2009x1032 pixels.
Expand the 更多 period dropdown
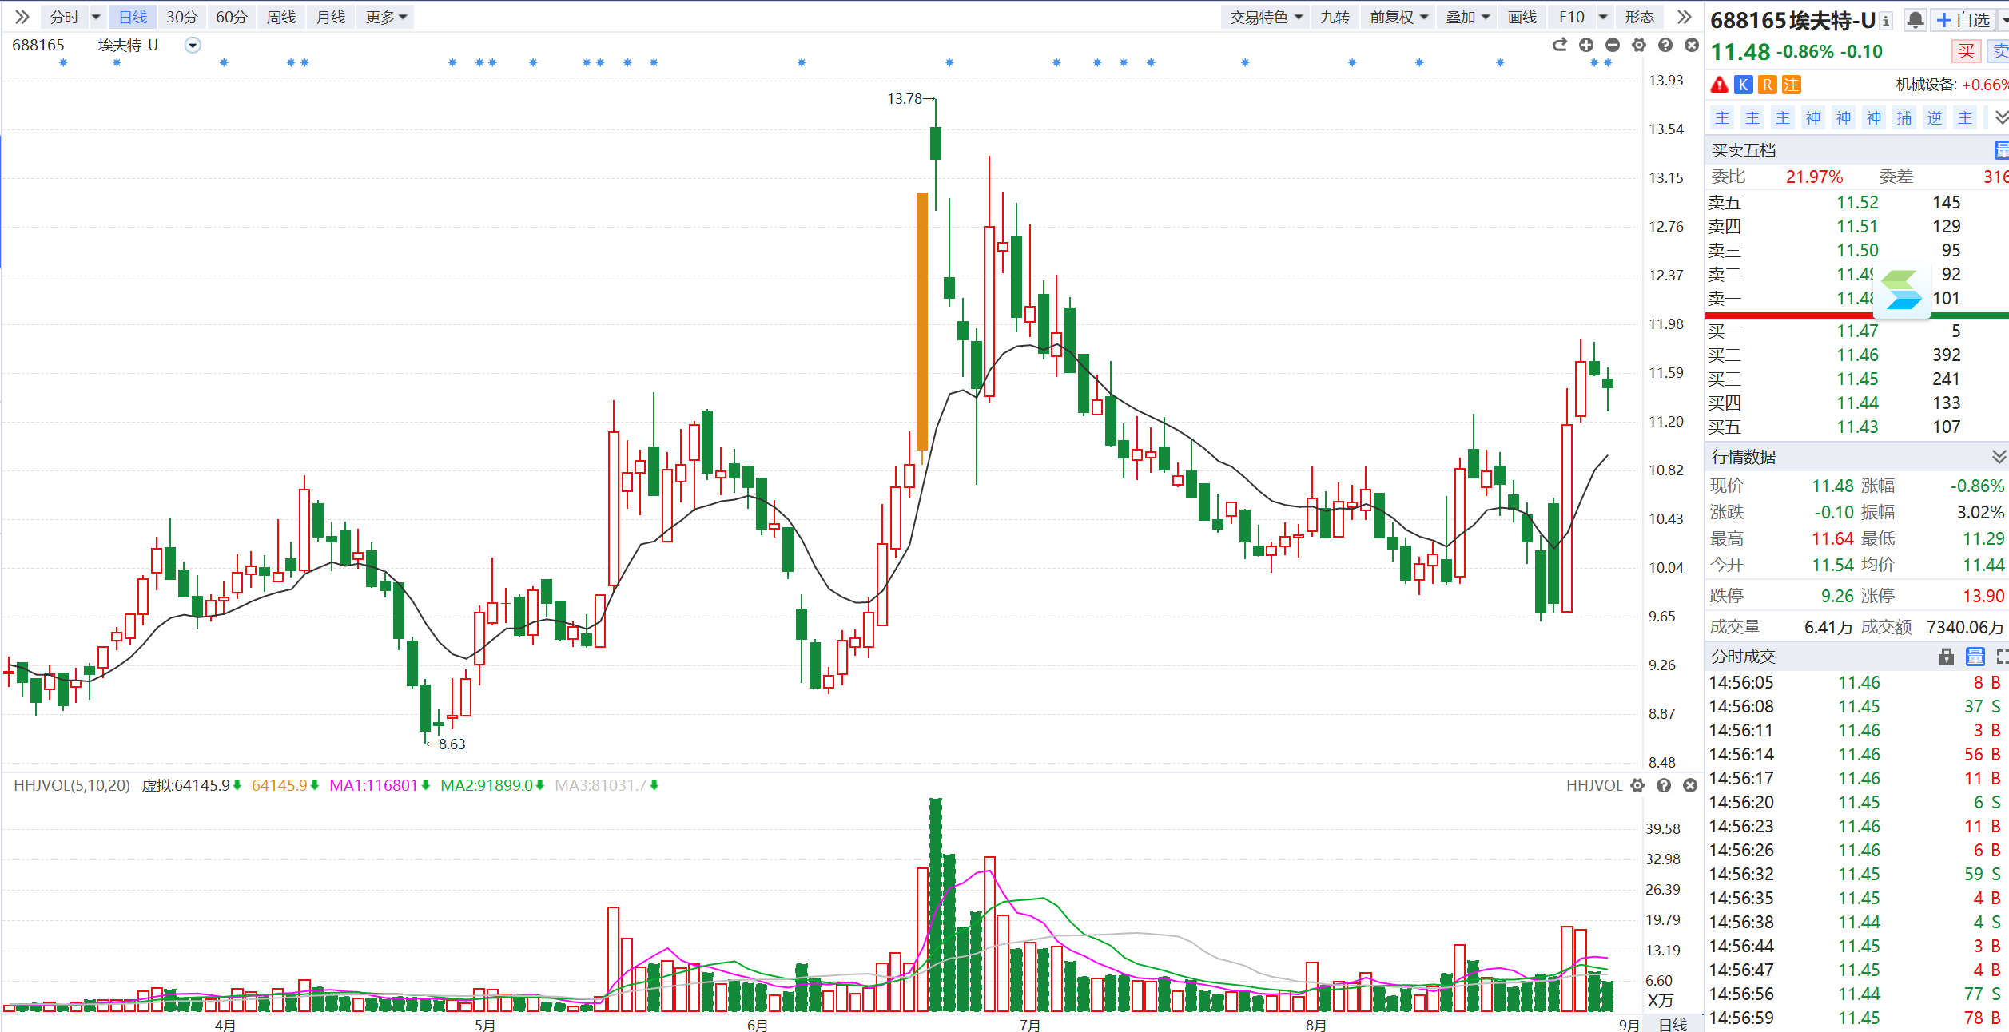[386, 17]
